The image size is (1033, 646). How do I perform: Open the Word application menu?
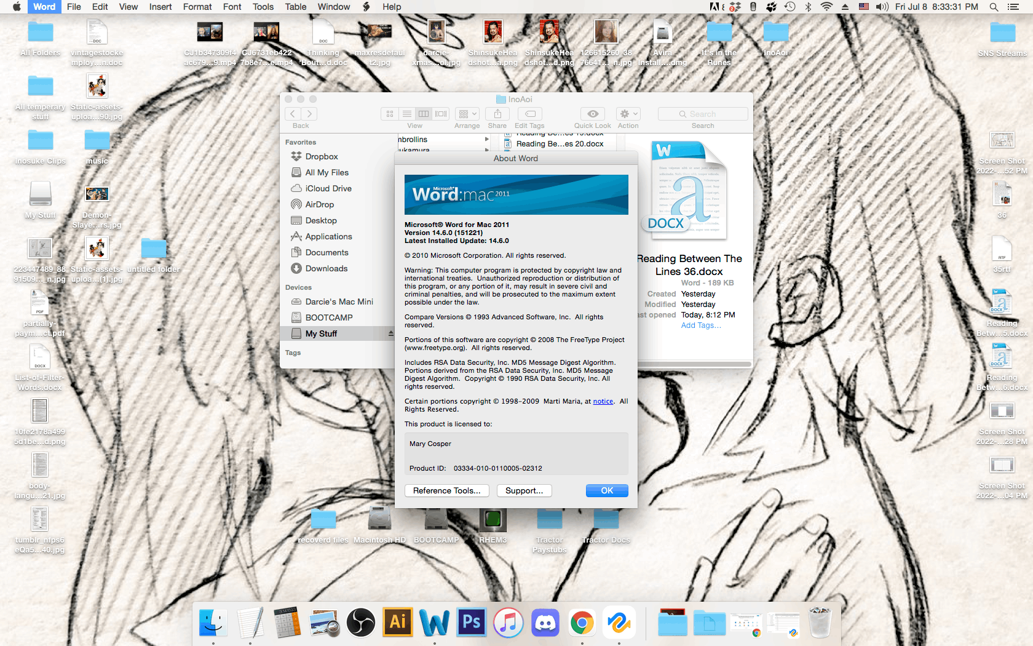[44, 7]
